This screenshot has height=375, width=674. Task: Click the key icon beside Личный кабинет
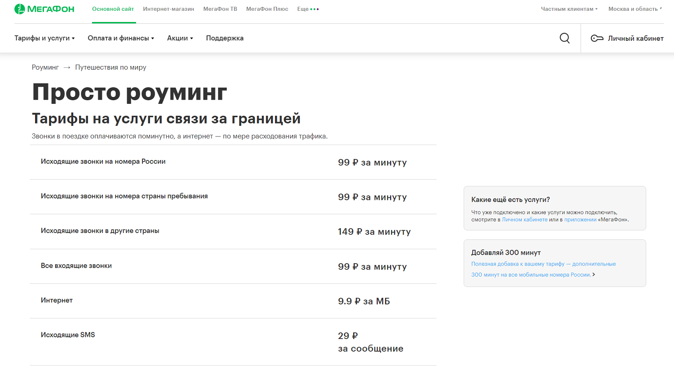tap(597, 38)
